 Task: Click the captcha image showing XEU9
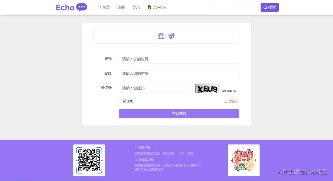click(x=207, y=88)
